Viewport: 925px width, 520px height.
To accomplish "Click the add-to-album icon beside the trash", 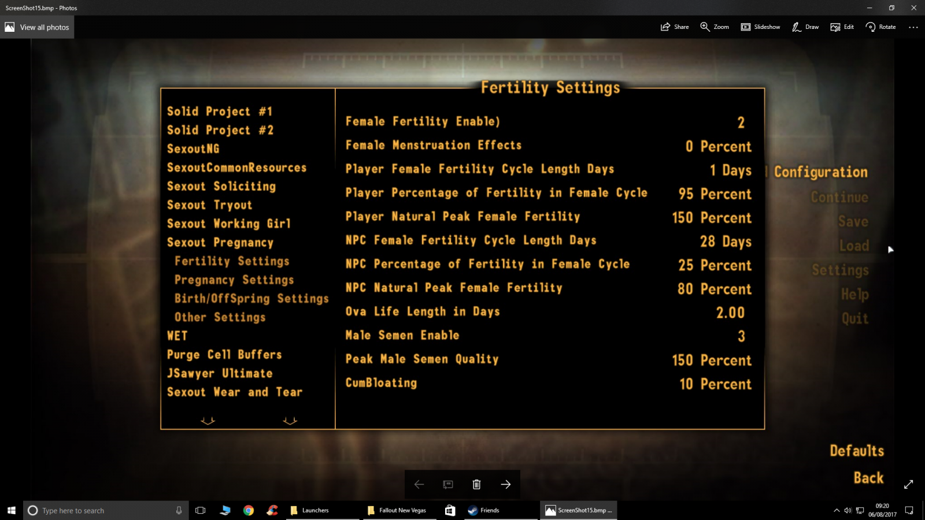I will pyautogui.click(x=448, y=484).
